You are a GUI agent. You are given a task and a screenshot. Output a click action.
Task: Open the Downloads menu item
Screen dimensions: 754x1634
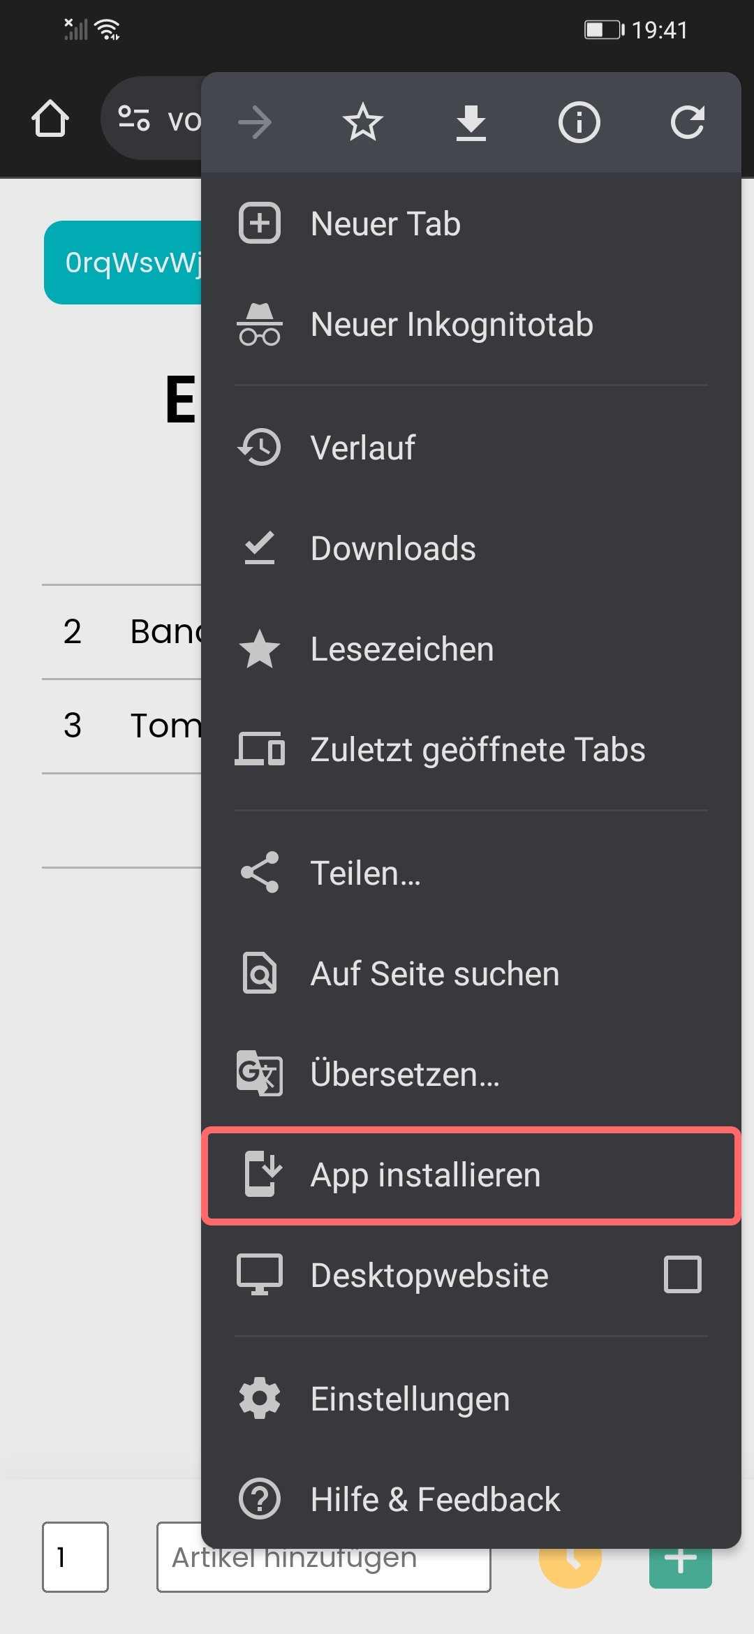point(471,548)
